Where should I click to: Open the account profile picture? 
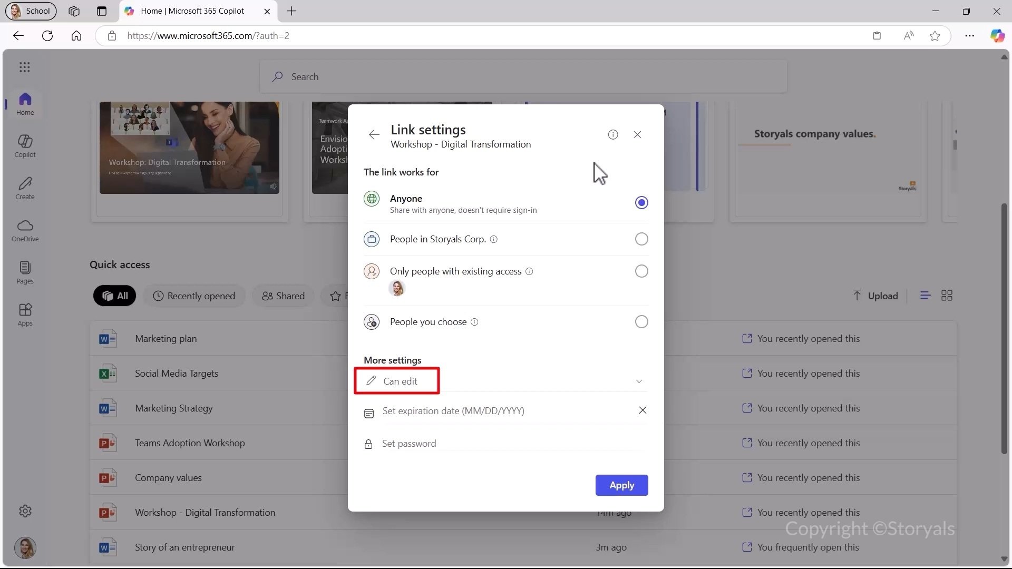pos(25,548)
